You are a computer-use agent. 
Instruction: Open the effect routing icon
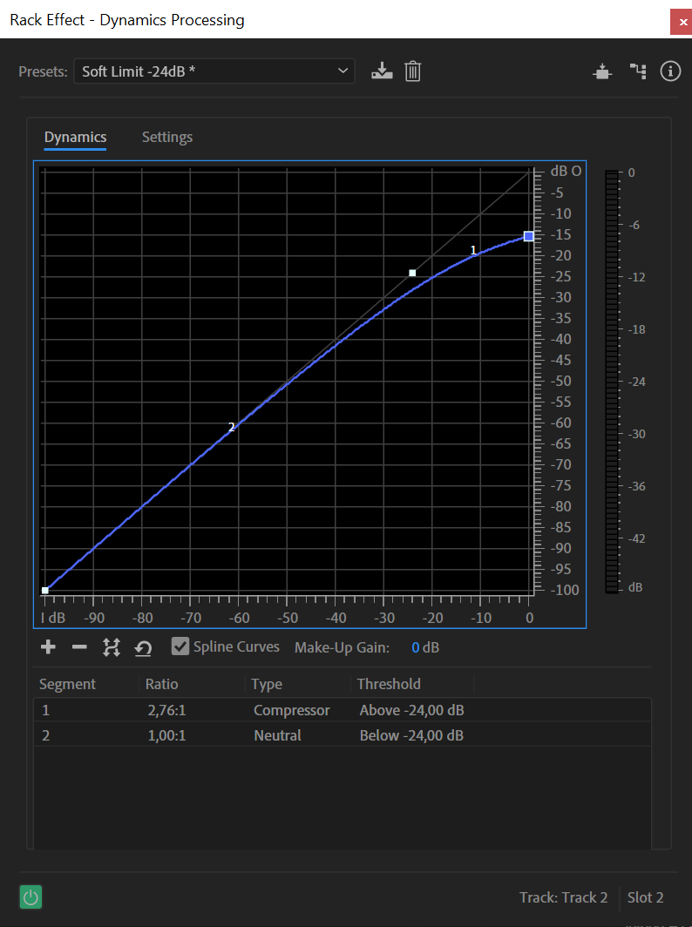click(638, 71)
